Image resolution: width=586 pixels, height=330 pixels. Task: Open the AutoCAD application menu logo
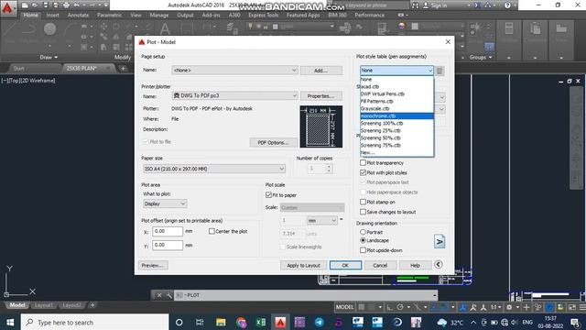point(7,7)
